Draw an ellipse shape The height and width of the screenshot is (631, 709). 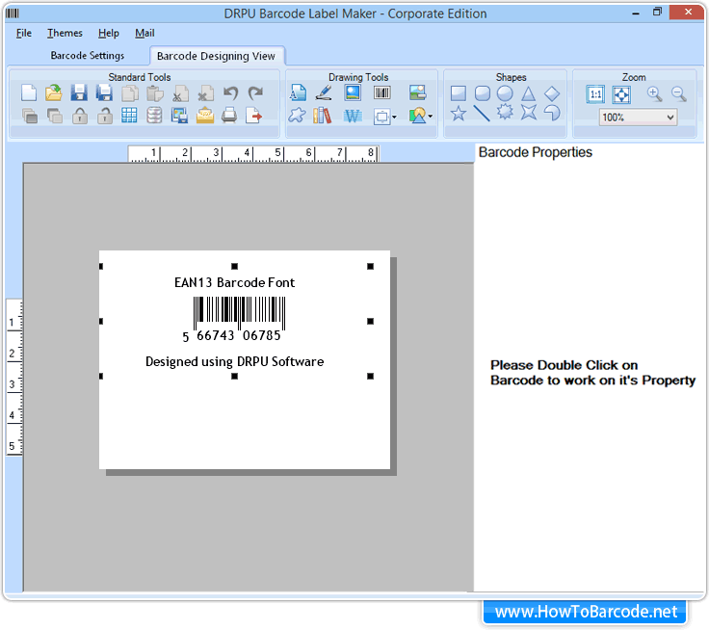pyautogui.click(x=505, y=93)
